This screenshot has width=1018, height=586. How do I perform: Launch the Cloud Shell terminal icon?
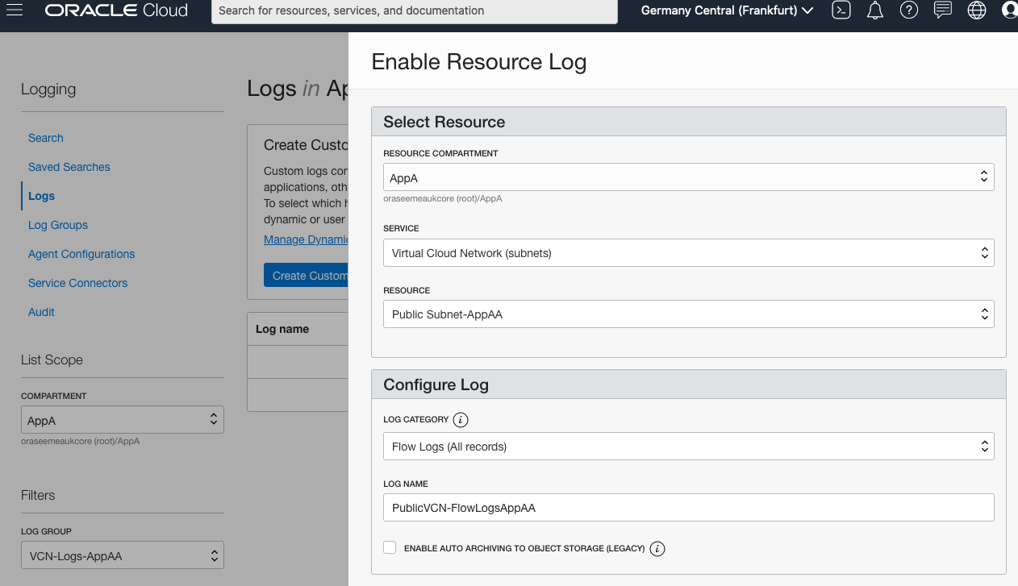point(841,10)
